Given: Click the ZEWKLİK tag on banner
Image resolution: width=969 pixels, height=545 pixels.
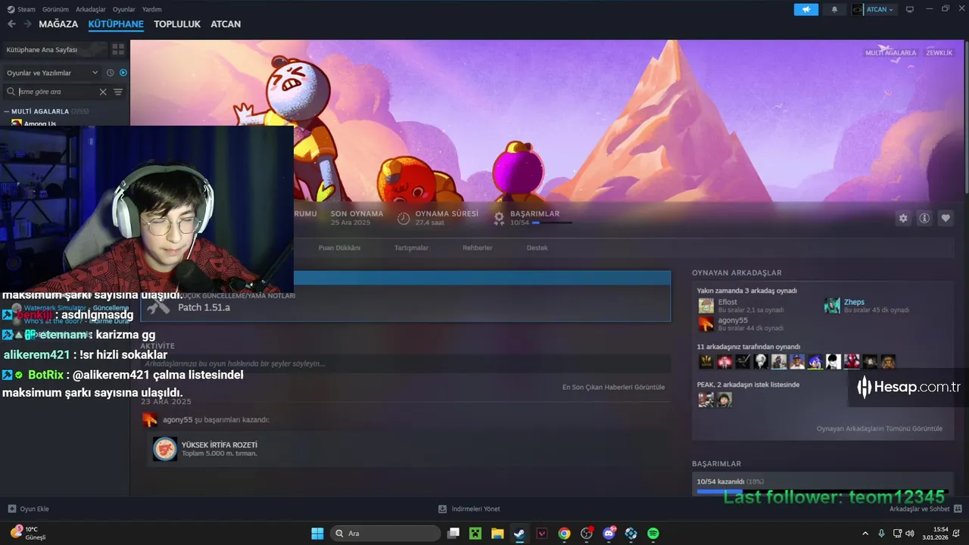Looking at the screenshot, I should click(x=939, y=53).
